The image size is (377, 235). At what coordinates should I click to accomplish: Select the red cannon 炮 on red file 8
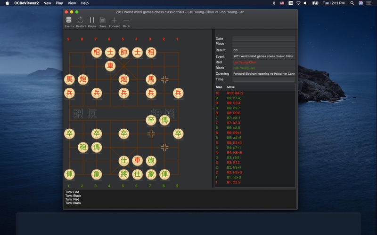[x=83, y=79]
